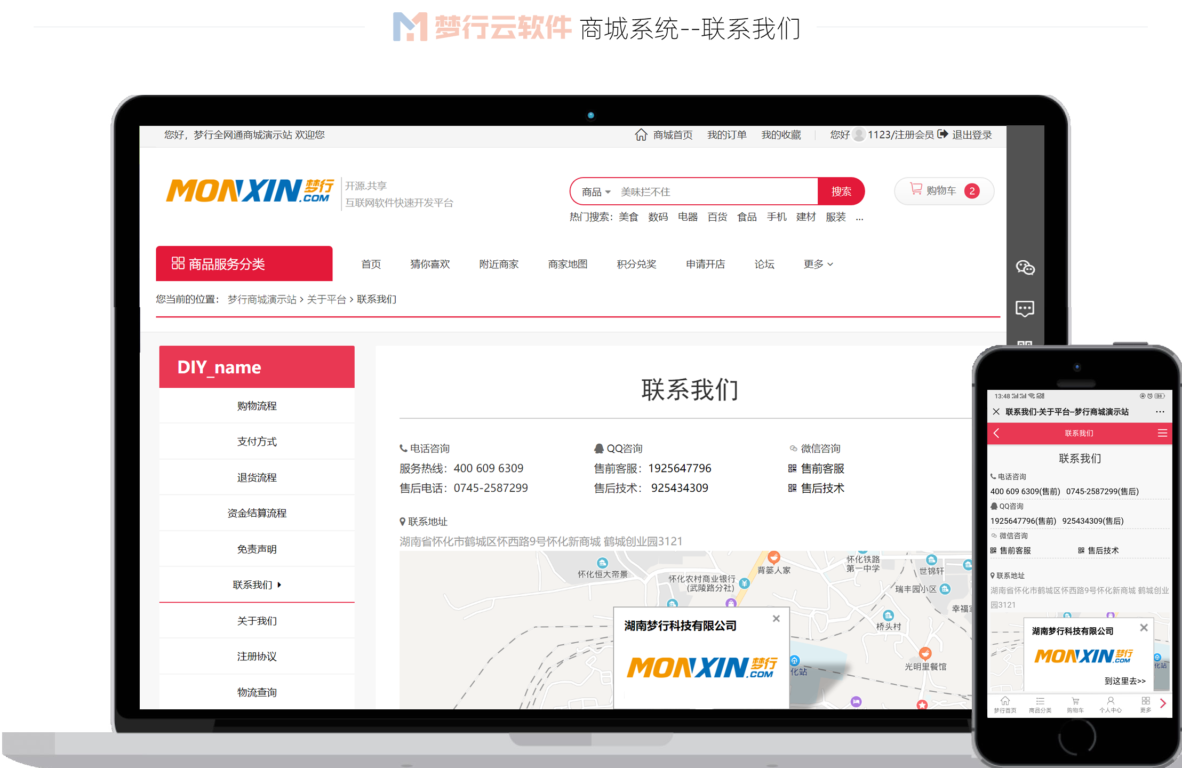Select 关于我们 in the left sidebar

257,621
